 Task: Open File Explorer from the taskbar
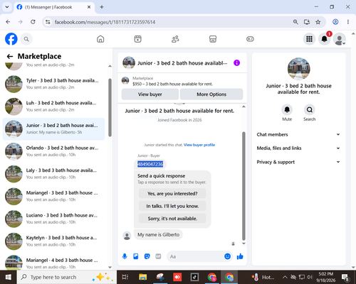[143, 277]
